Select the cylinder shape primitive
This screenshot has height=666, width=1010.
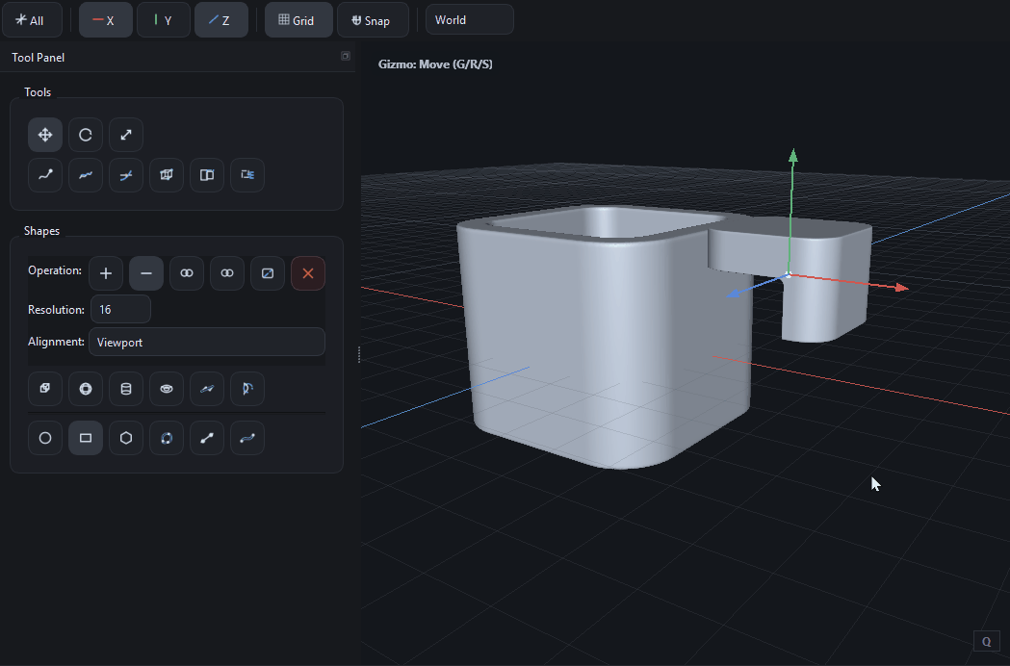click(x=125, y=389)
